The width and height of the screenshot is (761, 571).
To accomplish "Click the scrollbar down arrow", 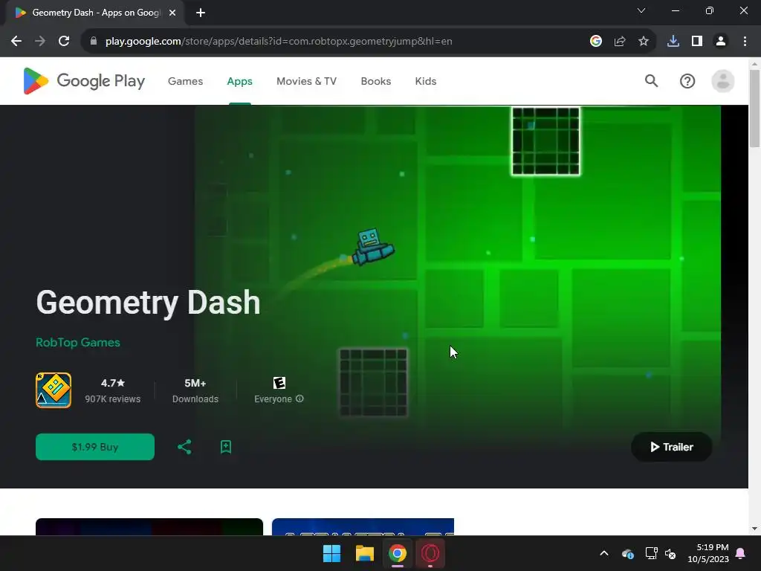I will 754,529.
